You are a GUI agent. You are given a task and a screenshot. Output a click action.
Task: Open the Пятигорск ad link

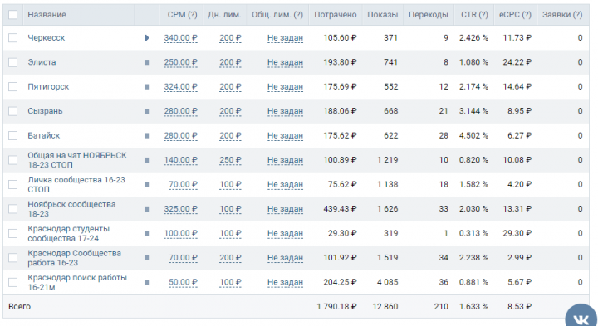(x=48, y=86)
